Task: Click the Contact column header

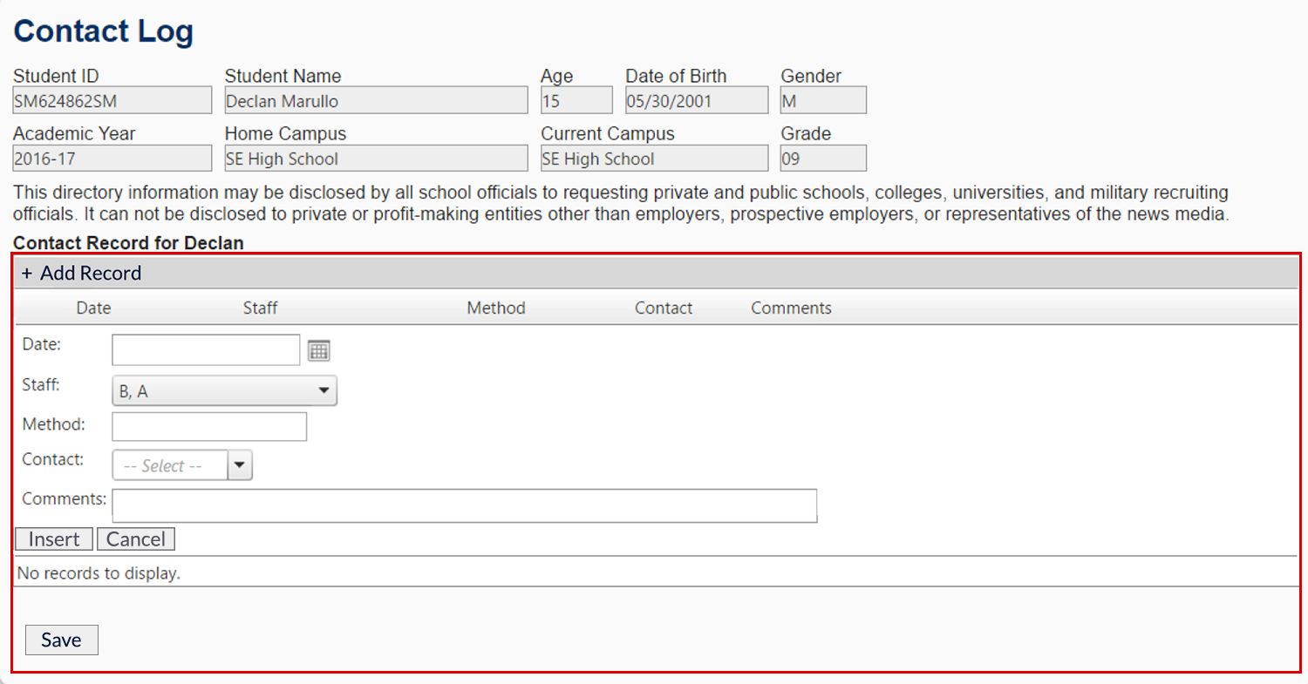Action: pos(663,308)
